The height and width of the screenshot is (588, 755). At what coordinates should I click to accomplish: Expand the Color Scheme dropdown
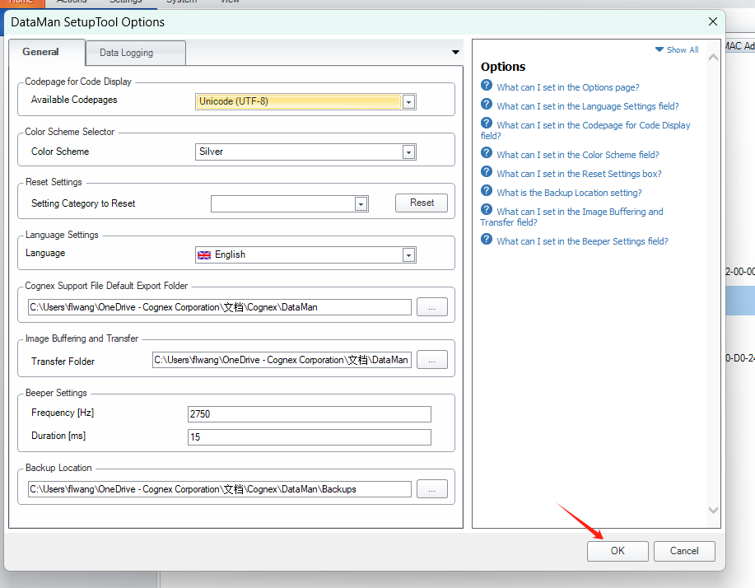click(x=408, y=152)
